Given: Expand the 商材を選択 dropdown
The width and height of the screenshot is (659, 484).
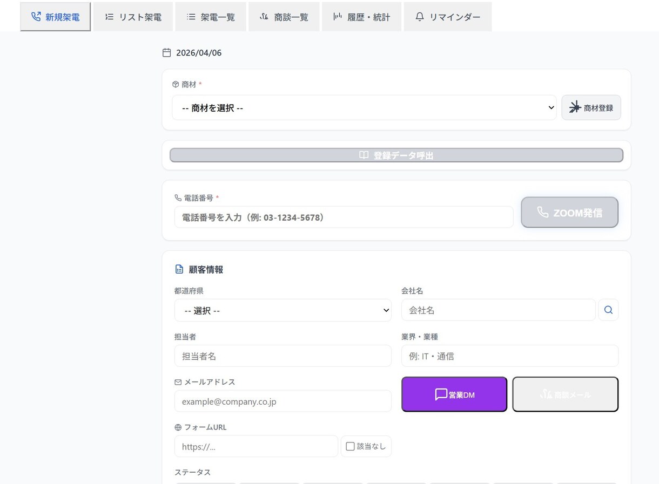Looking at the screenshot, I should click(x=364, y=108).
